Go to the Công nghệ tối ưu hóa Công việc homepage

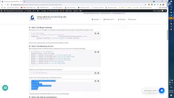coord(51,17)
